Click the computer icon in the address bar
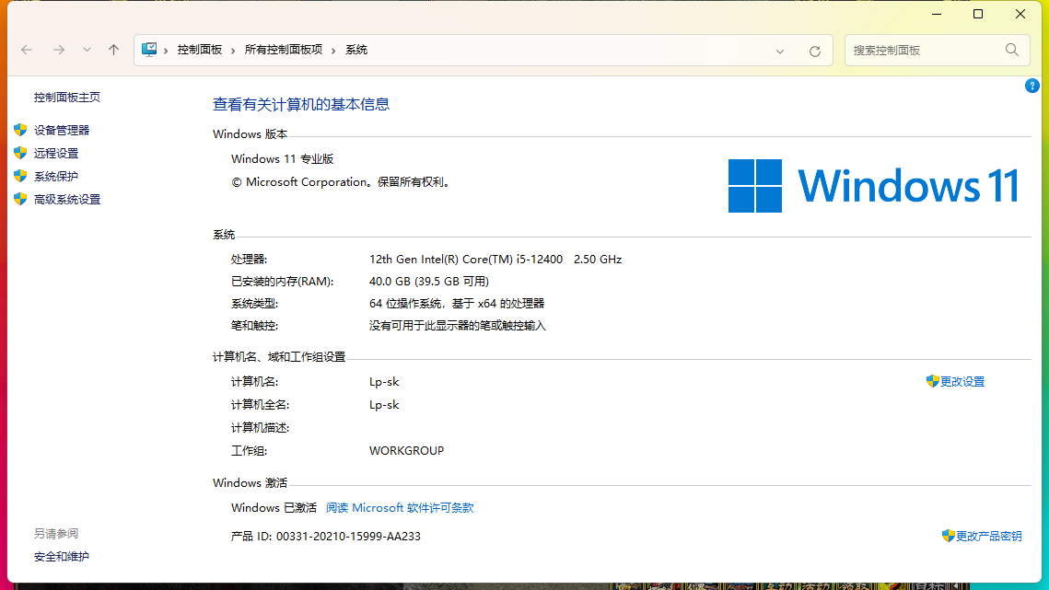 pos(149,50)
